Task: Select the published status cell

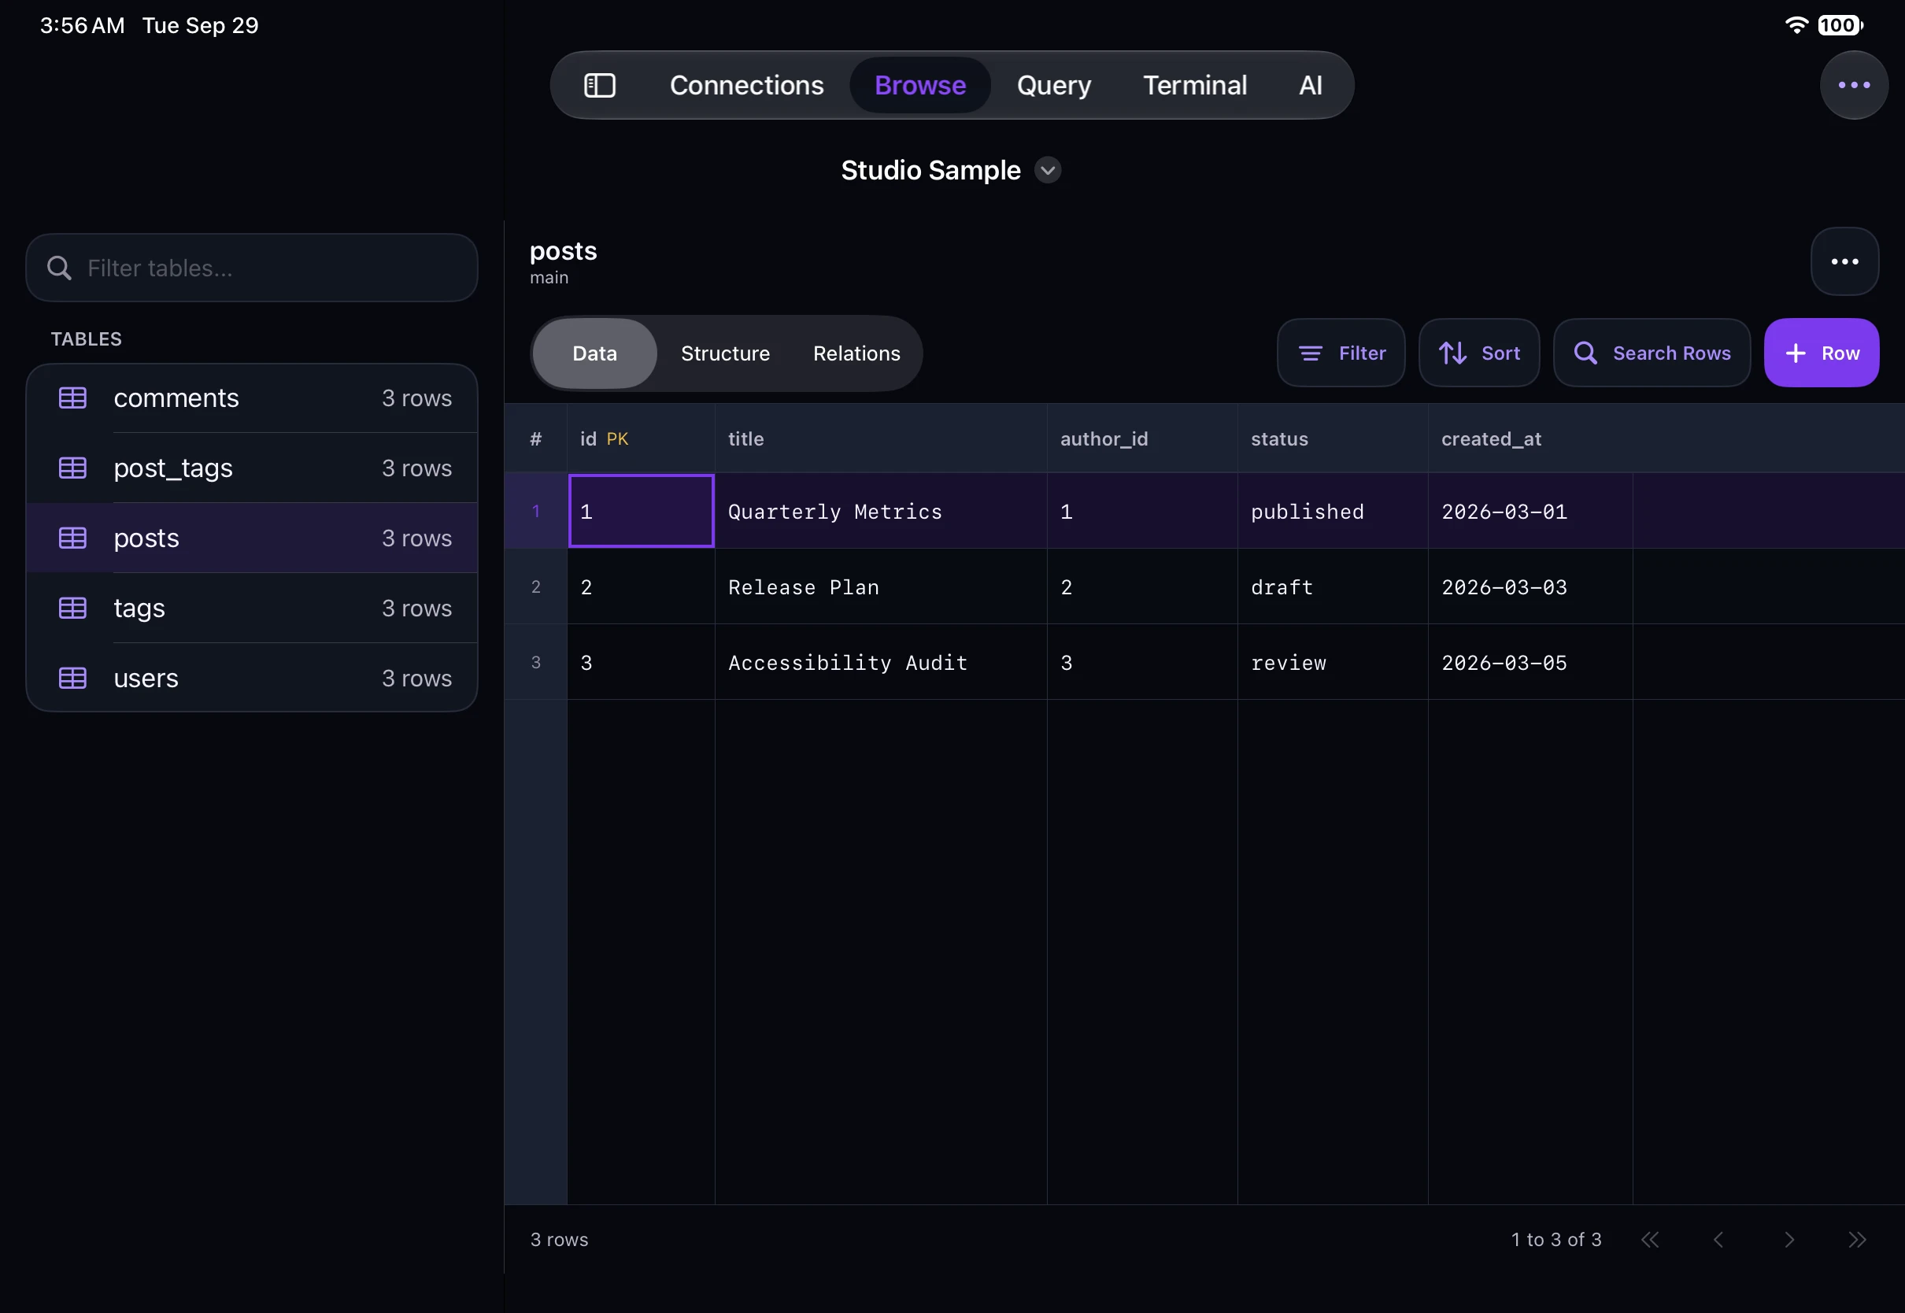Action: [1333, 512]
